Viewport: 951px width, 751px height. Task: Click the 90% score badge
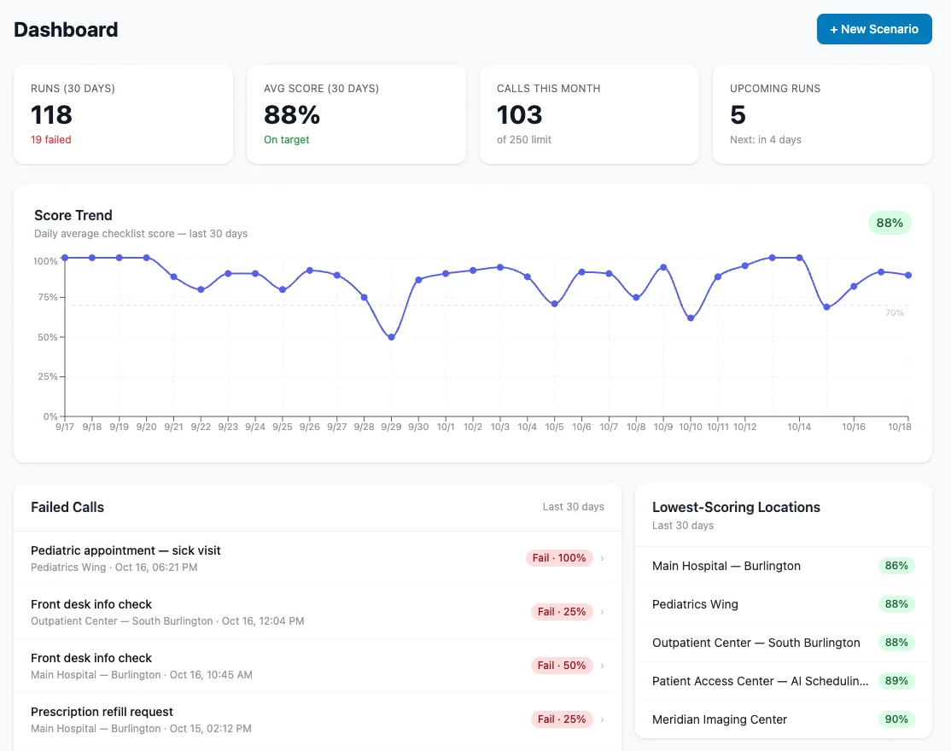tap(896, 719)
